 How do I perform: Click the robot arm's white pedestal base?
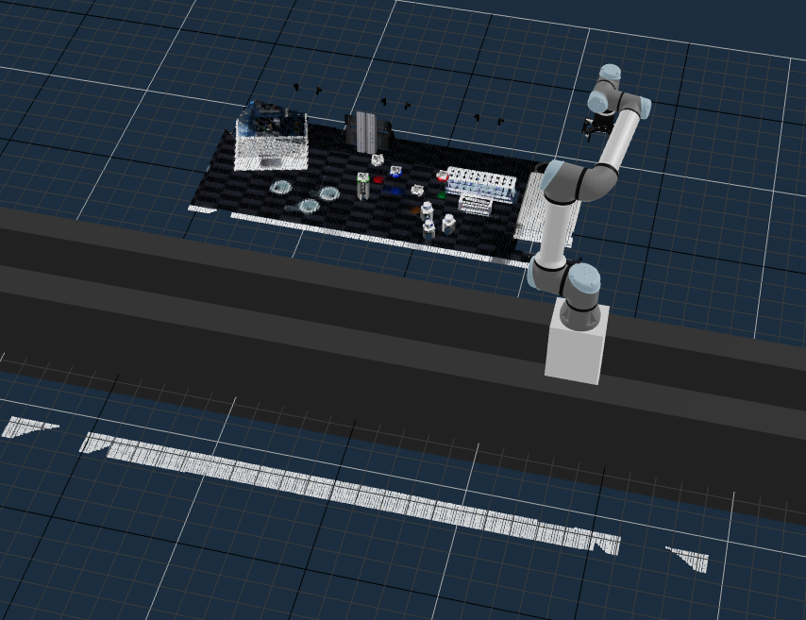click(575, 346)
